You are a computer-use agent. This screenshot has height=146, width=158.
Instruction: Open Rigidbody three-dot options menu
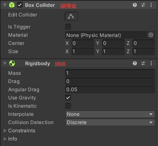click(151, 63)
